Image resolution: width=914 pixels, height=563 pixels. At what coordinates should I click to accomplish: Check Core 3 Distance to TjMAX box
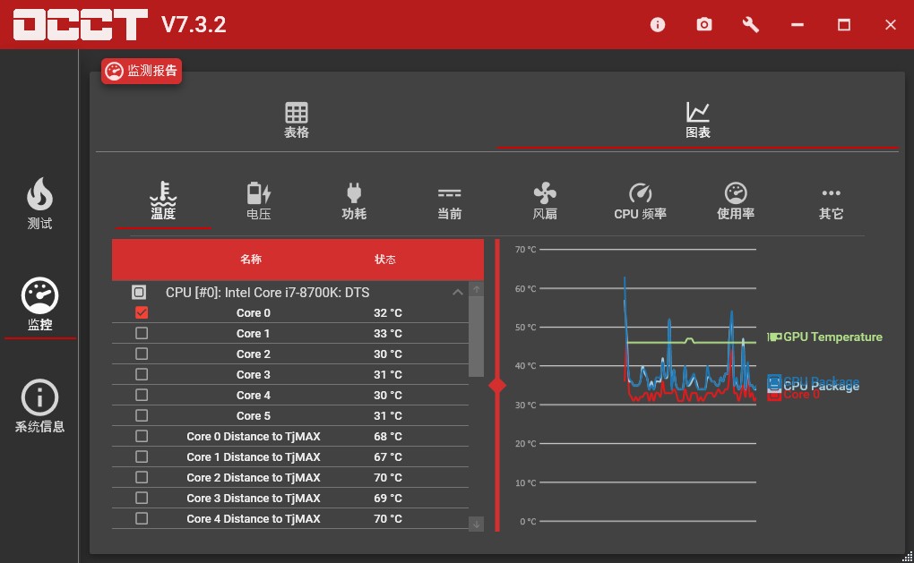click(x=141, y=498)
